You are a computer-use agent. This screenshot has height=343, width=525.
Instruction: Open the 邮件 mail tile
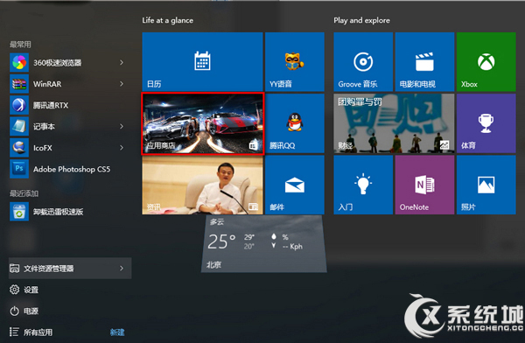tap(295, 185)
